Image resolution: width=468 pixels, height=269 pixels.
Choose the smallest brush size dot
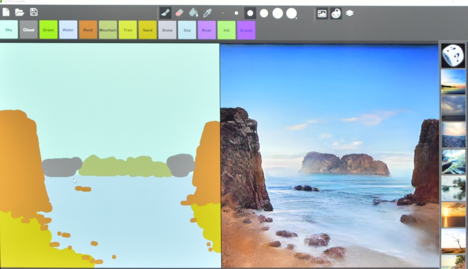pyautogui.click(x=223, y=13)
